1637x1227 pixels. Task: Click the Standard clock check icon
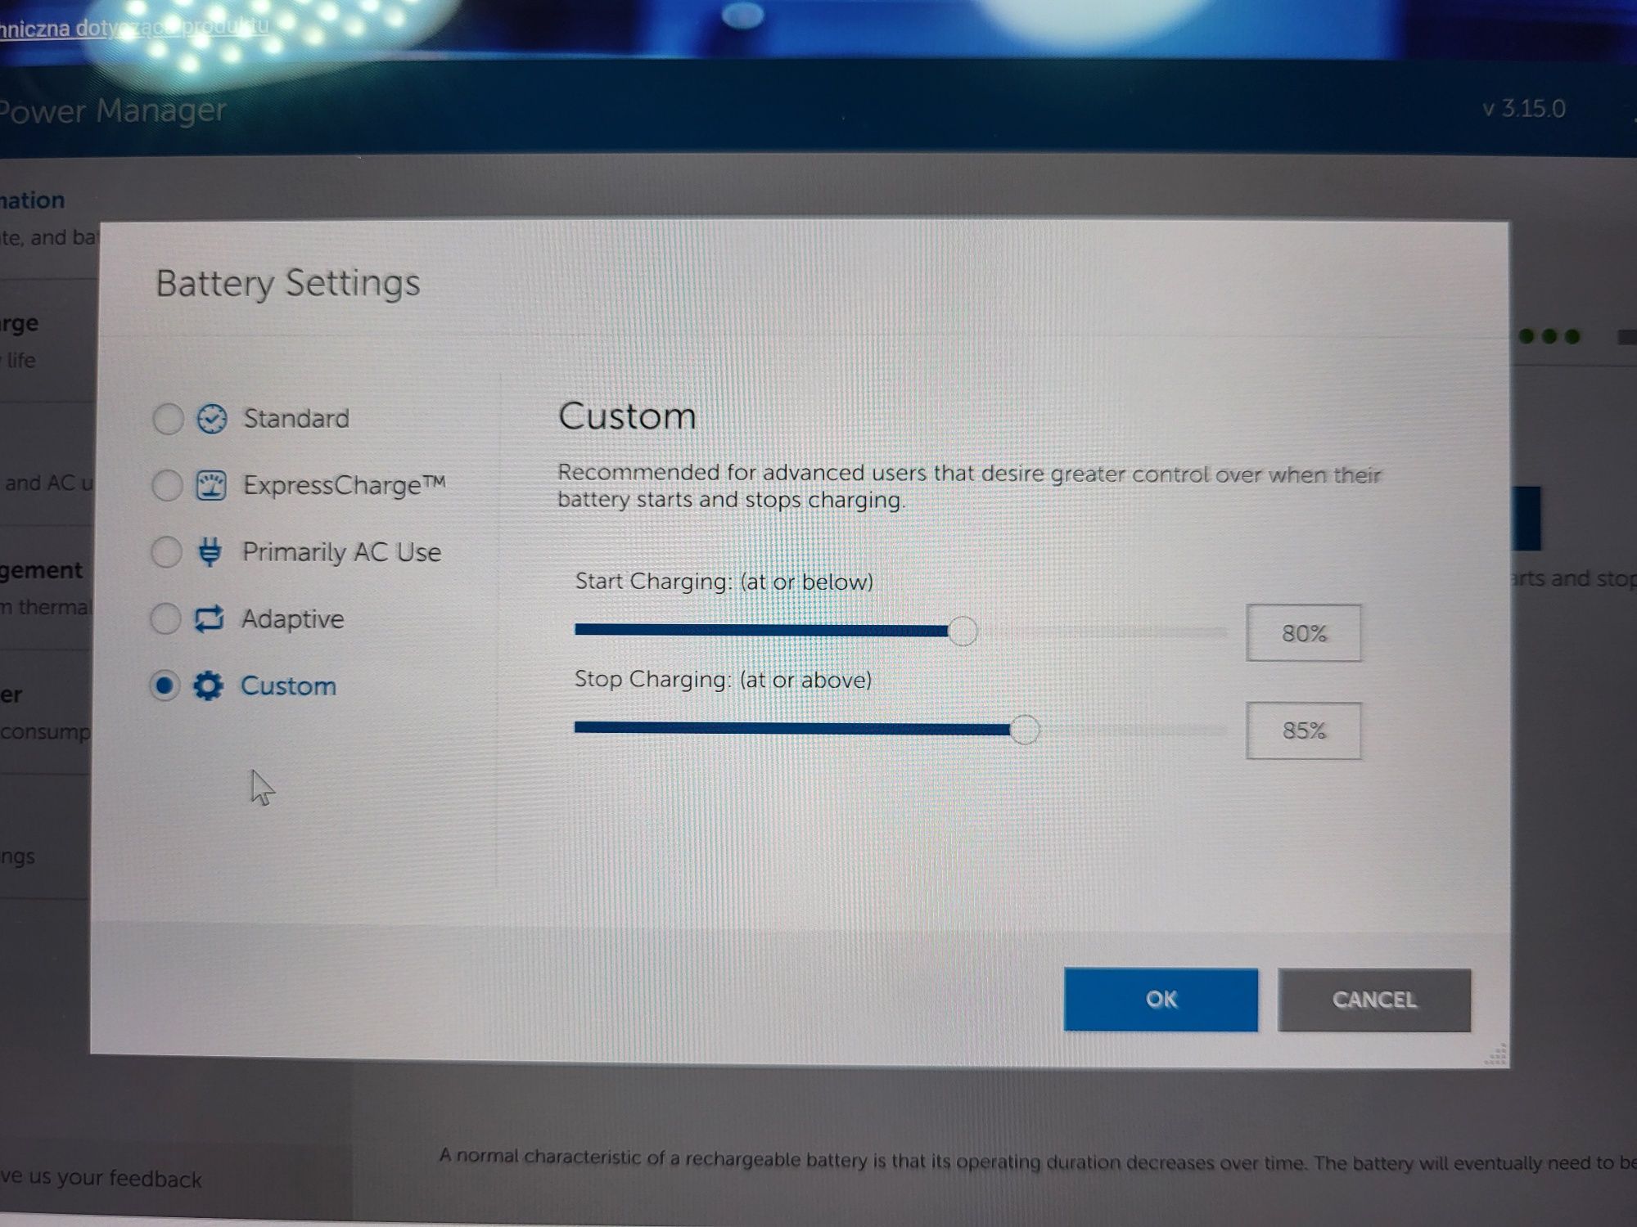point(211,419)
